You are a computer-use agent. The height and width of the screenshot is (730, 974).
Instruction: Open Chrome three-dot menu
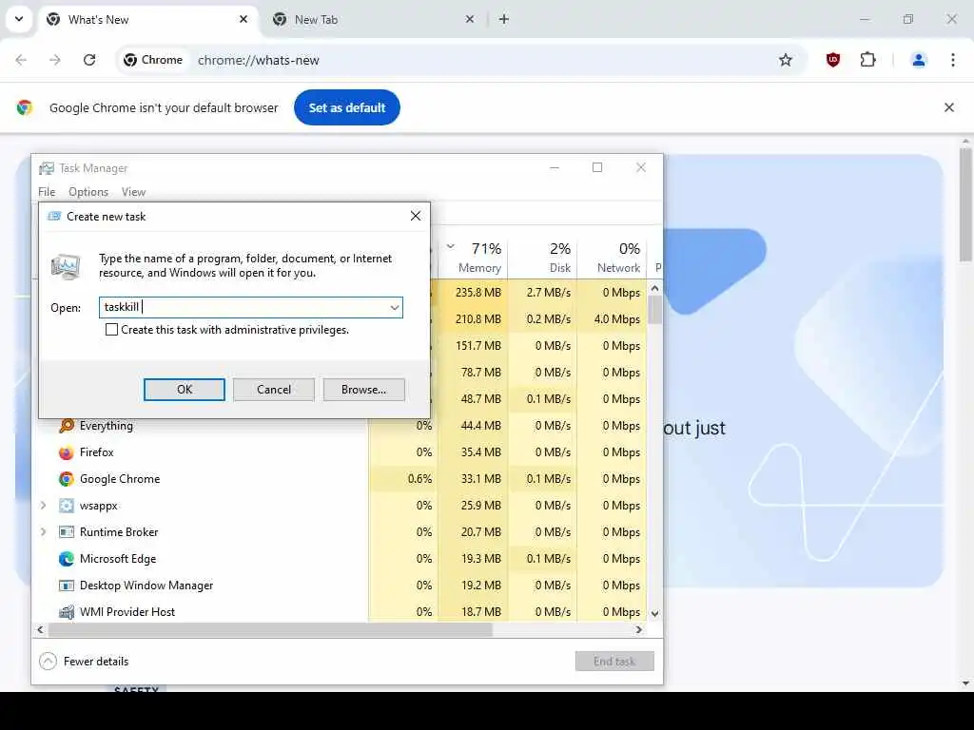(x=953, y=60)
